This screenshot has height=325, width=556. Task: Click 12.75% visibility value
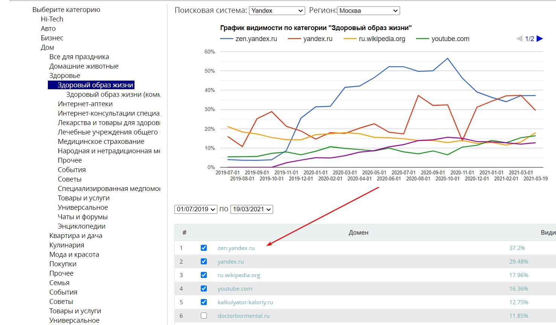coord(519,302)
